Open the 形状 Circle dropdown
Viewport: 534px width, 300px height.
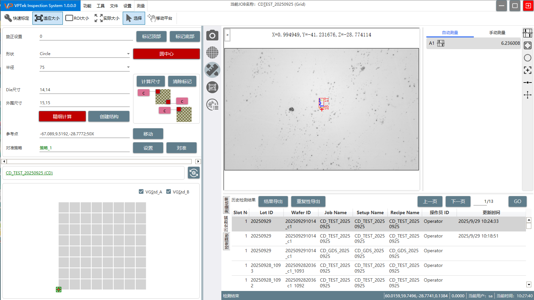click(84, 54)
